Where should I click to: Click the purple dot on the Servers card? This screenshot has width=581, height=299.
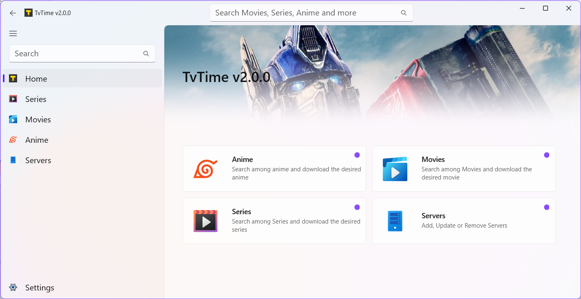click(x=547, y=207)
